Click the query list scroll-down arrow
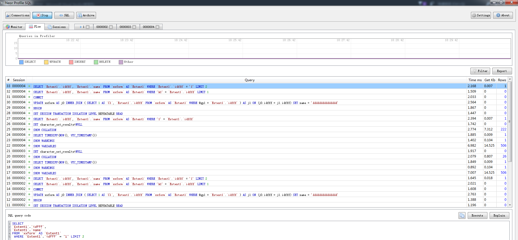Screen dimensions: 518x240 [510, 205]
